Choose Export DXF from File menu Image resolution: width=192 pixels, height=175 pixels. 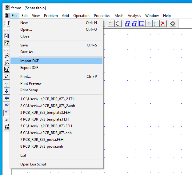[56, 68]
